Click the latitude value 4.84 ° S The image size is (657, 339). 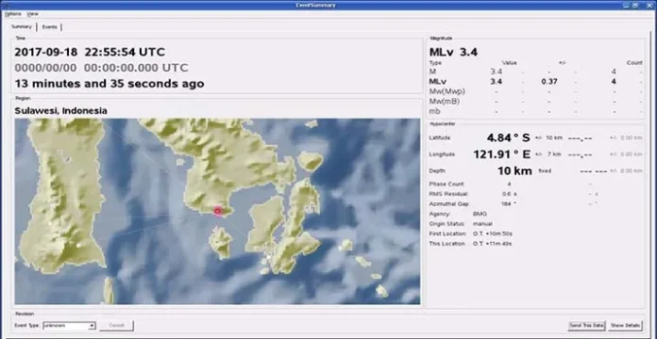508,137
